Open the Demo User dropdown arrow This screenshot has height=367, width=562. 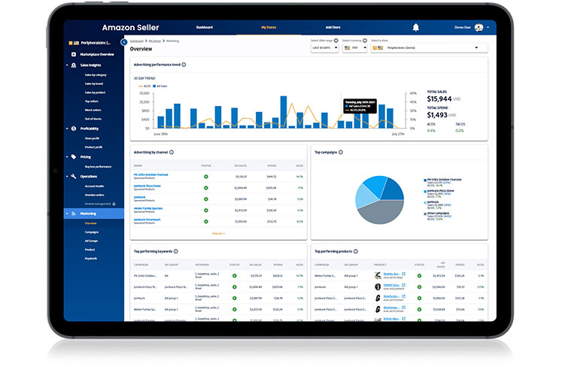pos(488,27)
